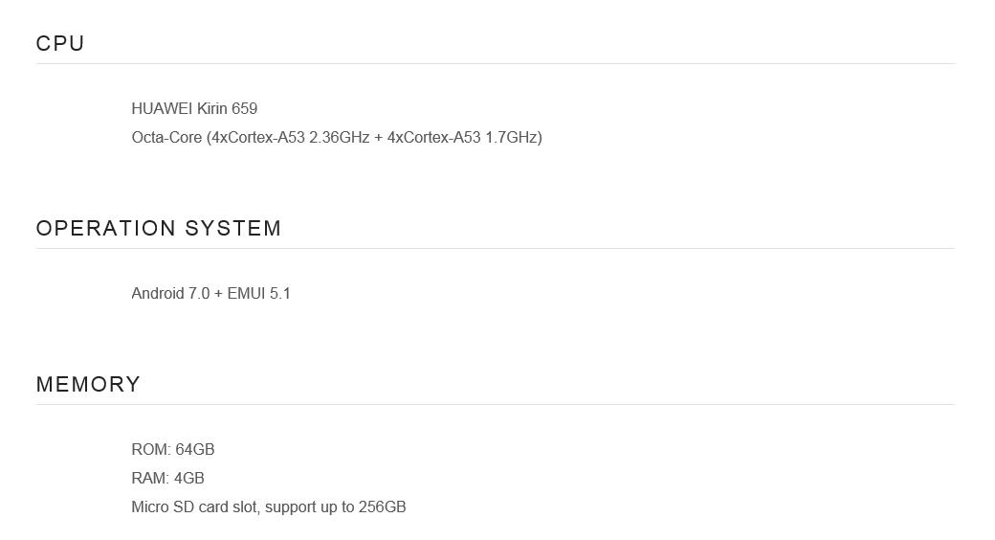Click the 1.7GHz clock speed value
The height and width of the screenshot is (540, 995).
pos(513,138)
